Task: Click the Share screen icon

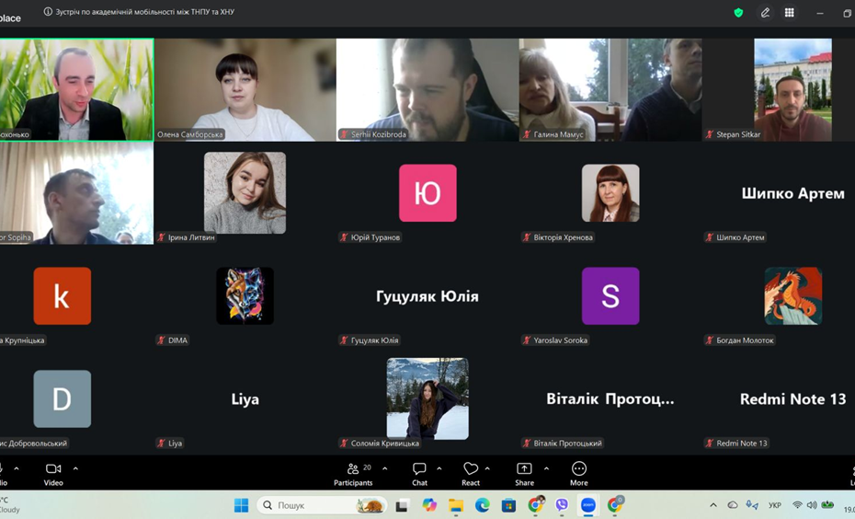Action: tap(524, 473)
